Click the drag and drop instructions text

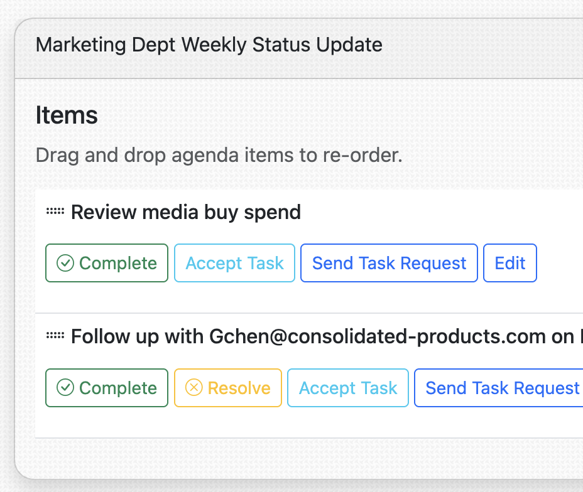pos(219,154)
